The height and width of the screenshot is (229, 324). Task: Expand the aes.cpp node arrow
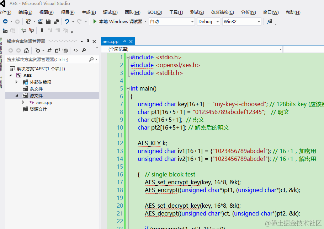(23, 102)
